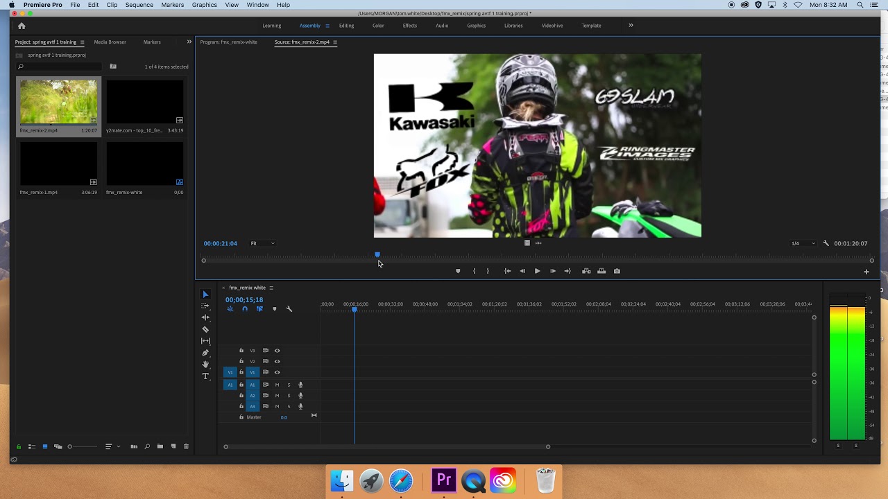
Task: Add marker in the timeline
Action: [x=274, y=309]
